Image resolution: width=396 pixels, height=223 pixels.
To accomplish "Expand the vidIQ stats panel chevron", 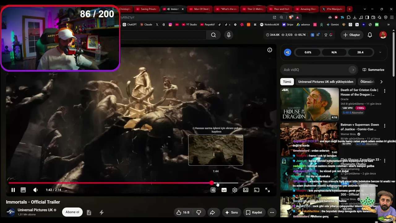I will click(x=380, y=52).
